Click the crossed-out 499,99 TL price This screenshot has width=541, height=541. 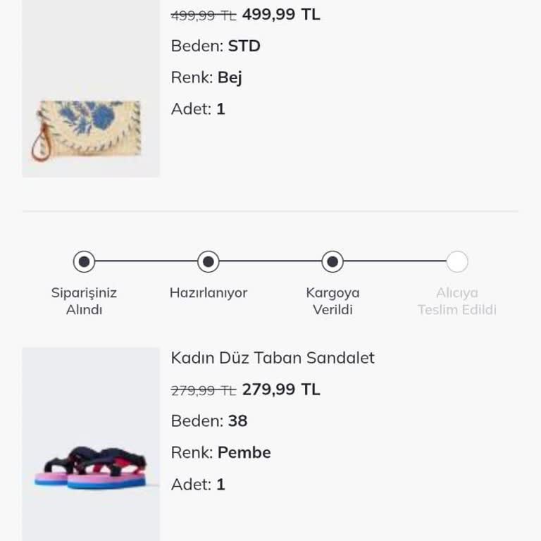pyautogui.click(x=204, y=15)
